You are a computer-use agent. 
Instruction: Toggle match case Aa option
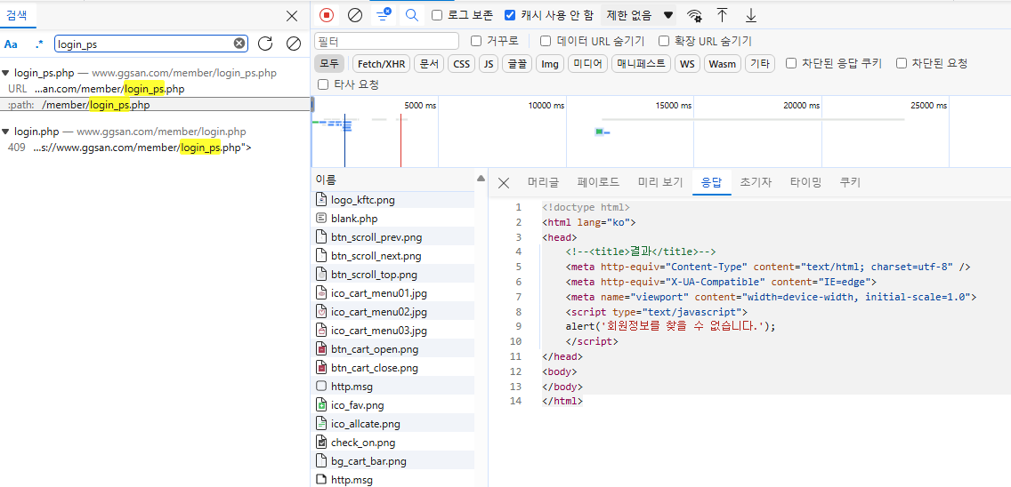(x=11, y=44)
